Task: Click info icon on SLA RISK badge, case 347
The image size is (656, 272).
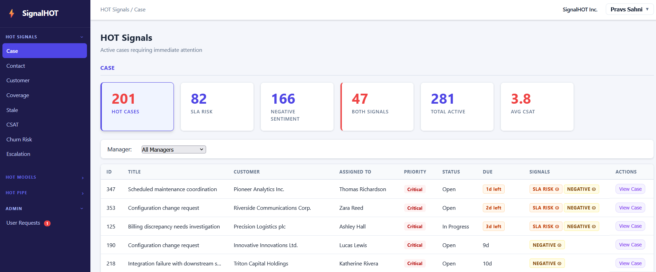Action: coord(557,189)
